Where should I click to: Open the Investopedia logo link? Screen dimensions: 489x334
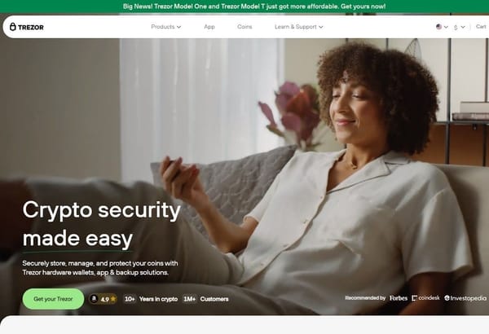coord(465,298)
